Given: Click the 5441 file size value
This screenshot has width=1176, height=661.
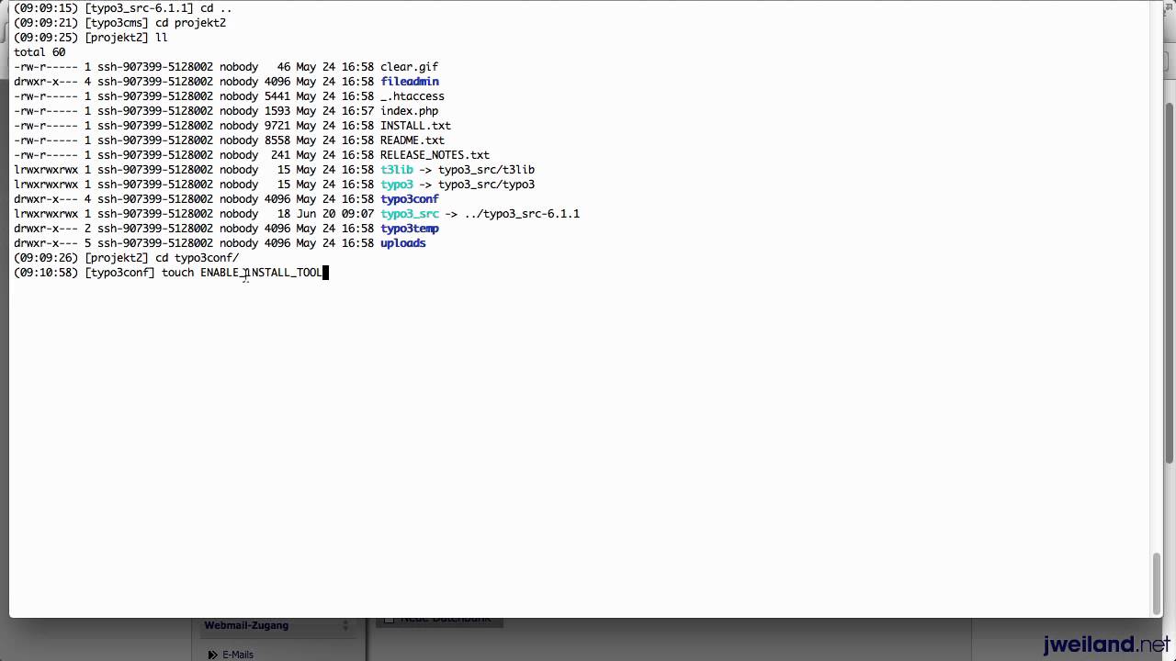Looking at the screenshot, I should 277,96.
